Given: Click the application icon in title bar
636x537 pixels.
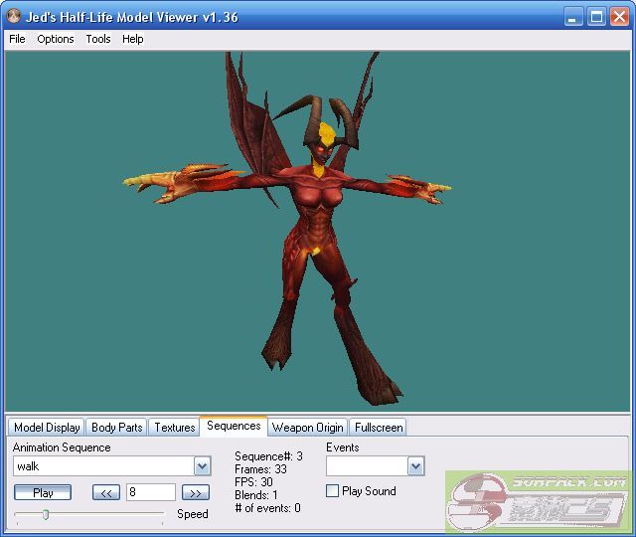Looking at the screenshot, I should pos(14,16).
